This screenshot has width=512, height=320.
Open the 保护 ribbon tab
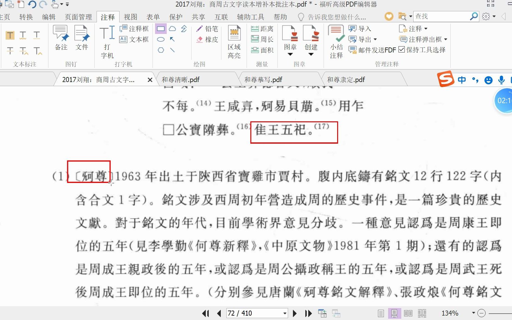click(x=176, y=17)
